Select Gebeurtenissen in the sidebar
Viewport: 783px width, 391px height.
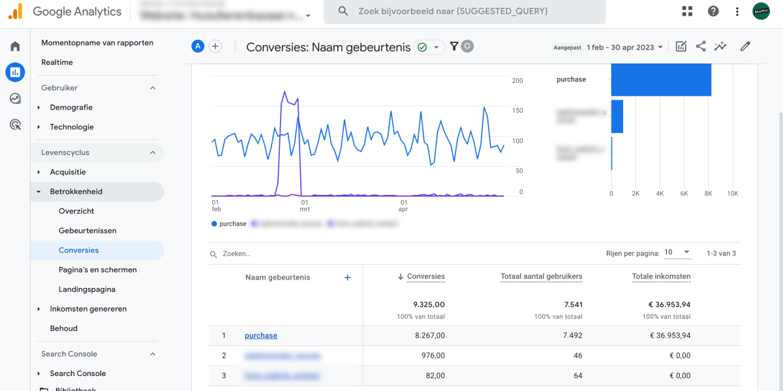[x=87, y=231]
